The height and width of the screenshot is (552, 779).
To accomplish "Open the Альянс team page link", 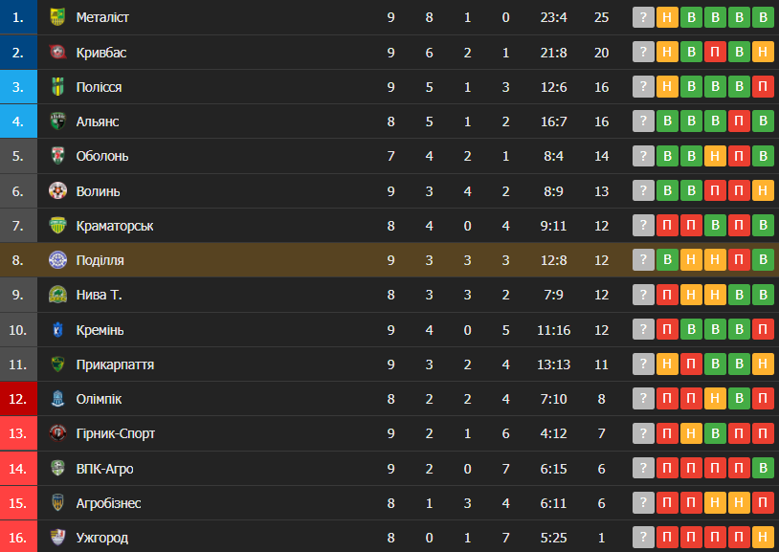I will [x=98, y=121].
